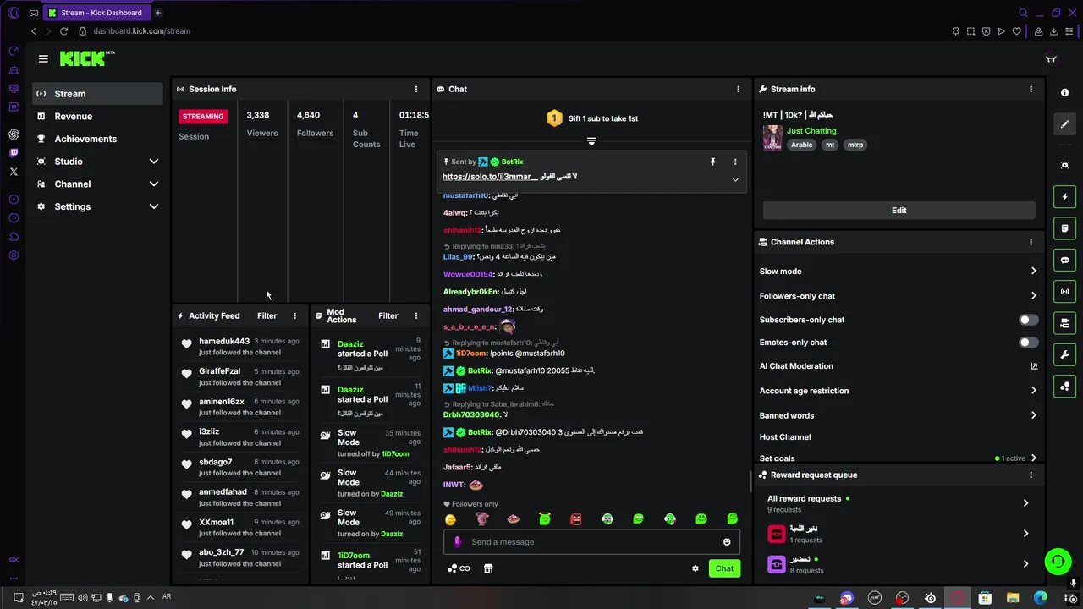
Task: Click the Edit stream info button
Action: (x=899, y=211)
